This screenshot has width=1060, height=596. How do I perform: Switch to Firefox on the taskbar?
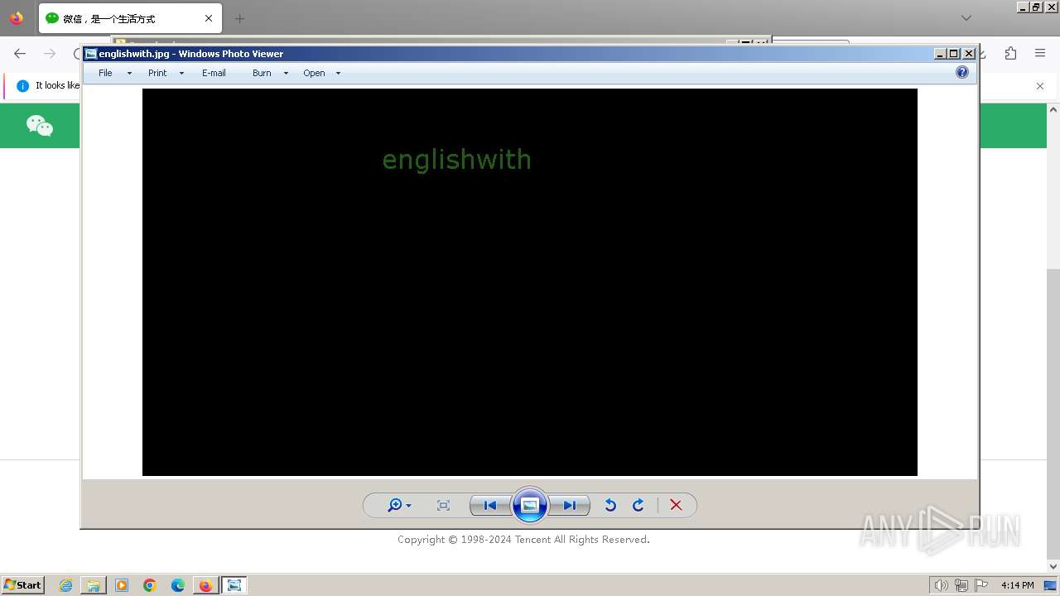coord(205,585)
